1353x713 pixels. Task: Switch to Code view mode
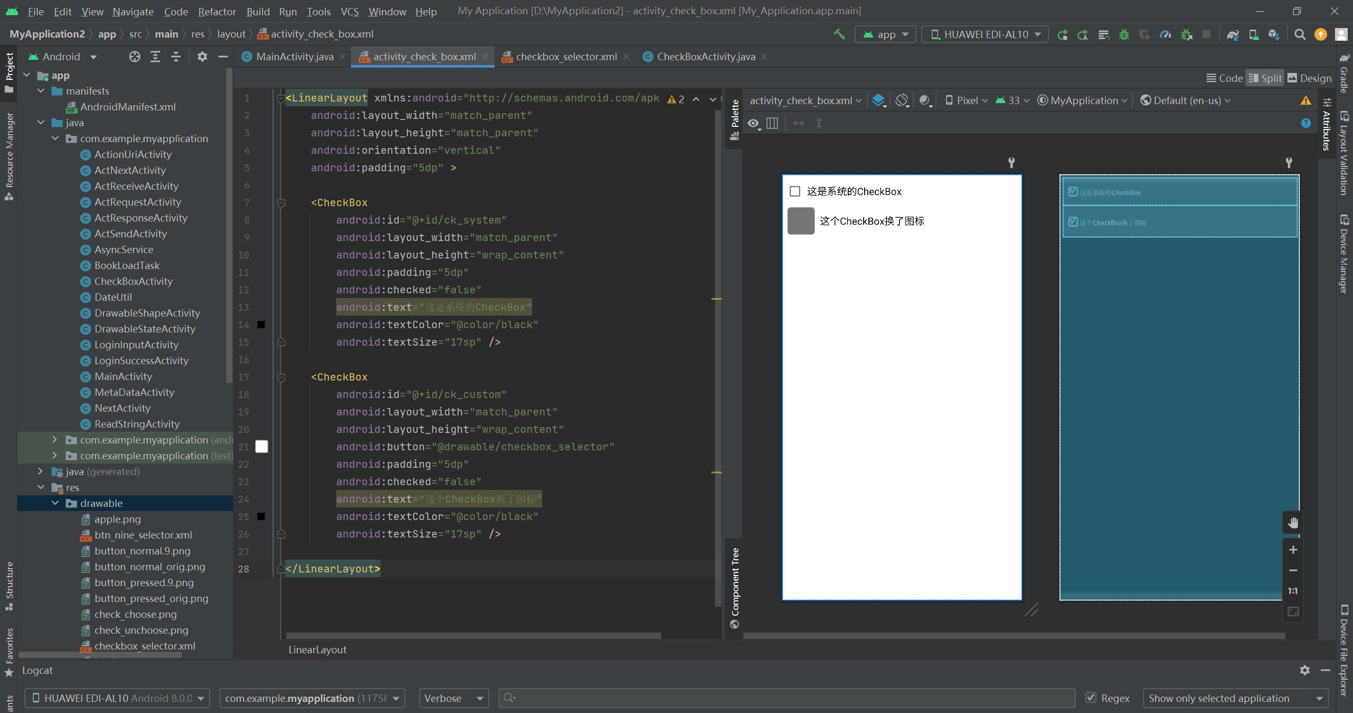tap(1225, 78)
